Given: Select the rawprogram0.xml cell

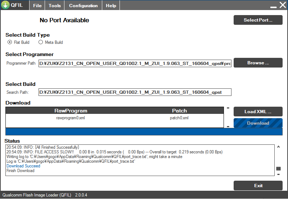Looking at the screenshot, I should click(x=71, y=118).
